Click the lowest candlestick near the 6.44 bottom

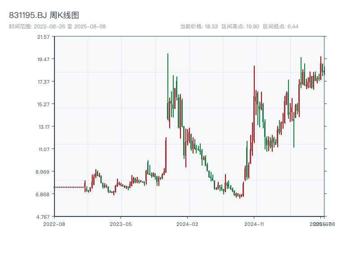tap(240, 196)
